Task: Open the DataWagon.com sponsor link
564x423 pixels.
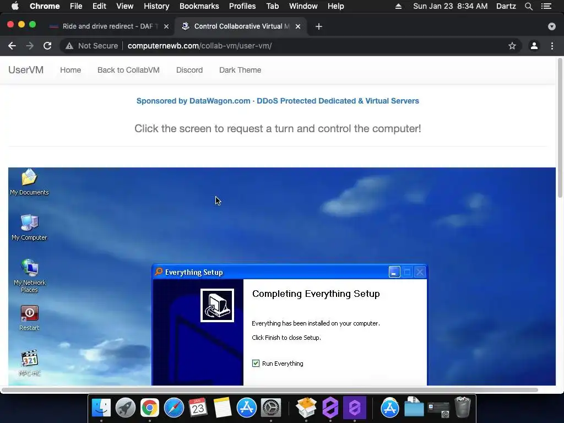Action: click(x=278, y=101)
